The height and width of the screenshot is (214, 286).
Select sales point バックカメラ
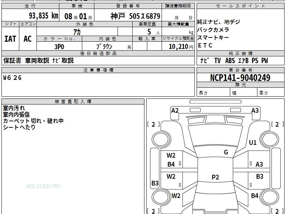213,30
